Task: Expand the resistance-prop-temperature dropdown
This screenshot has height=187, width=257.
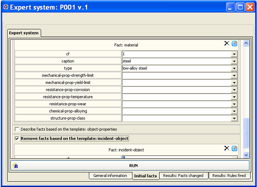Action: pyautogui.click(x=234, y=97)
